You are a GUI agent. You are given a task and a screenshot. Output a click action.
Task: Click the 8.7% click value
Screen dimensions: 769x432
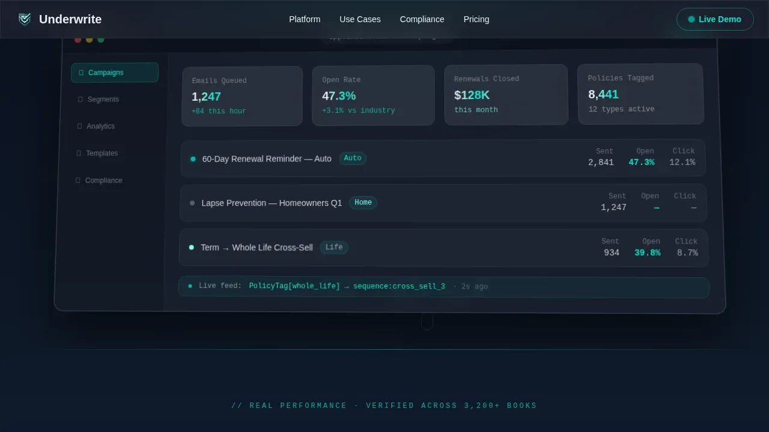click(x=687, y=253)
